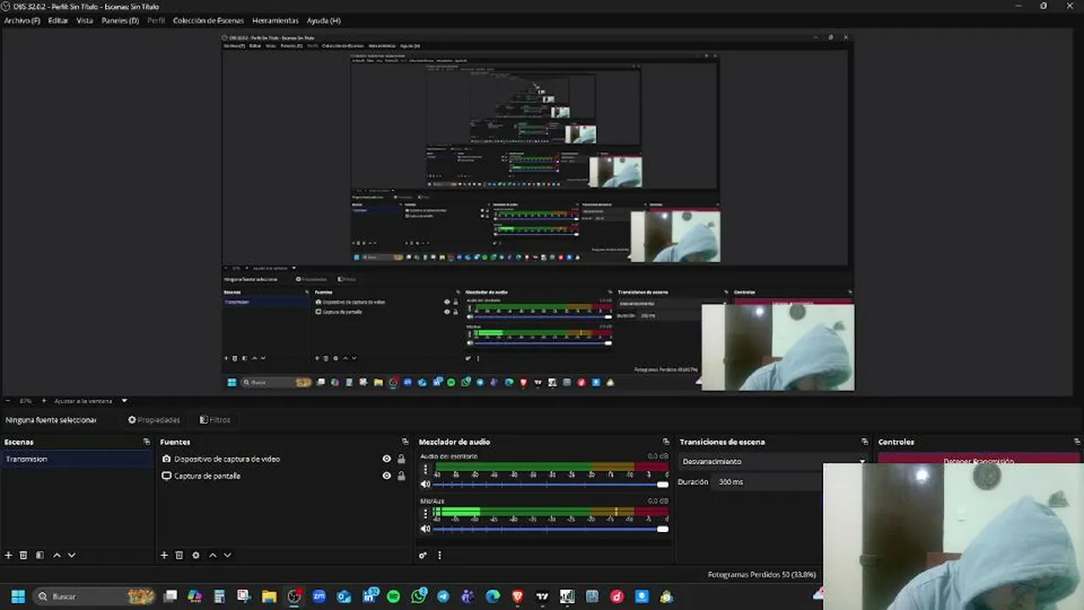Image resolution: width=1084 pixels, height=610 pixels.
Task: Open Paneles menu
Action: pos(120,20)
